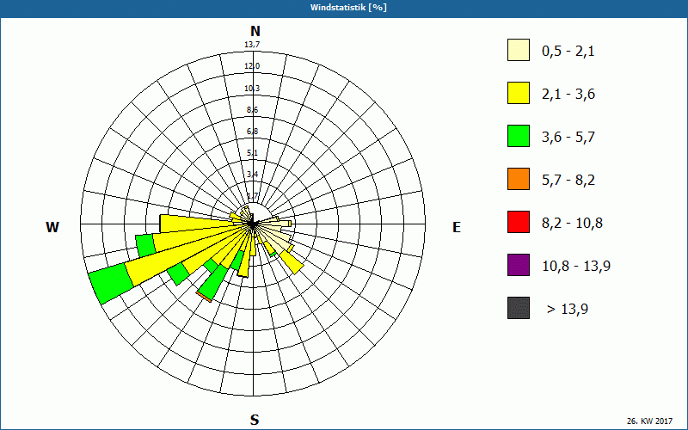
Task: Click the legend label '0,5 - 2,1'
Action: coord(568,52)
